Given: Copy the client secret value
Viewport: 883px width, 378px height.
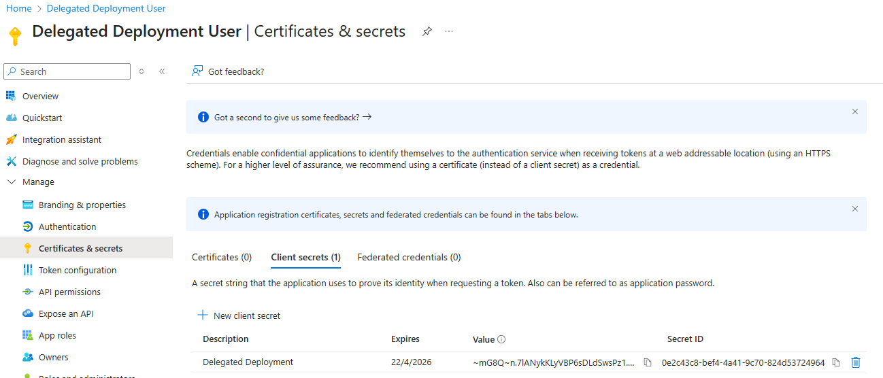Looking at the screenshot, I should [x=648, y=362].
